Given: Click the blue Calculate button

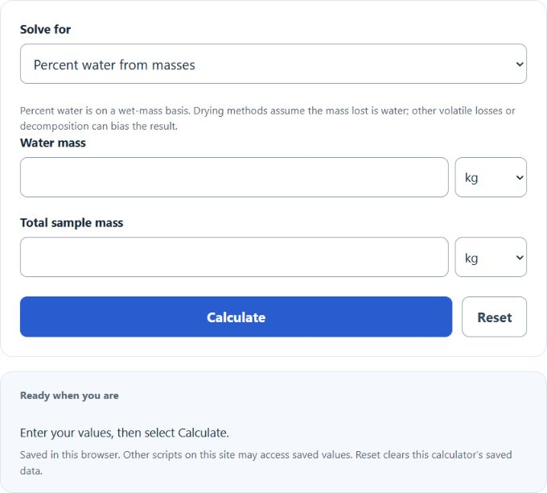Looking at the screenshot, I should point(236,317).
